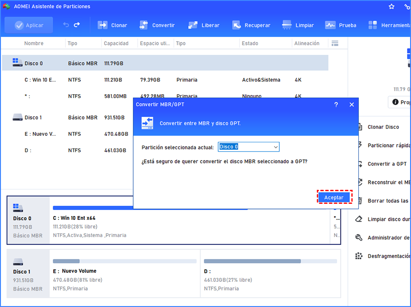Click the Prueba waveform toolbar icon
The height and width of the screenshot is (307, 411).
(x=330, y=25)
